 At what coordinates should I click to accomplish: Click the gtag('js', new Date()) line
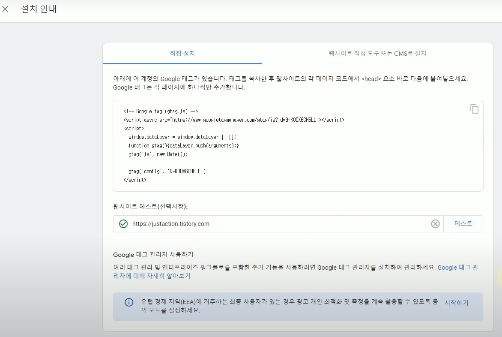pyautogui.click(x=158, y=154)
